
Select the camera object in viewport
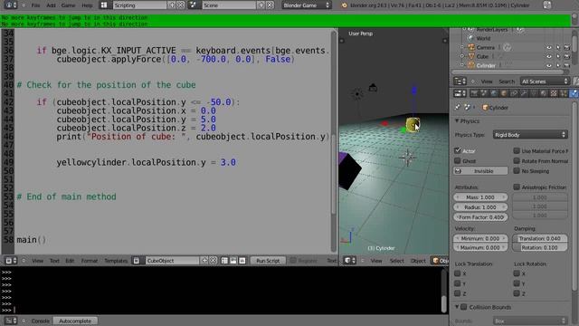point(373,88)
